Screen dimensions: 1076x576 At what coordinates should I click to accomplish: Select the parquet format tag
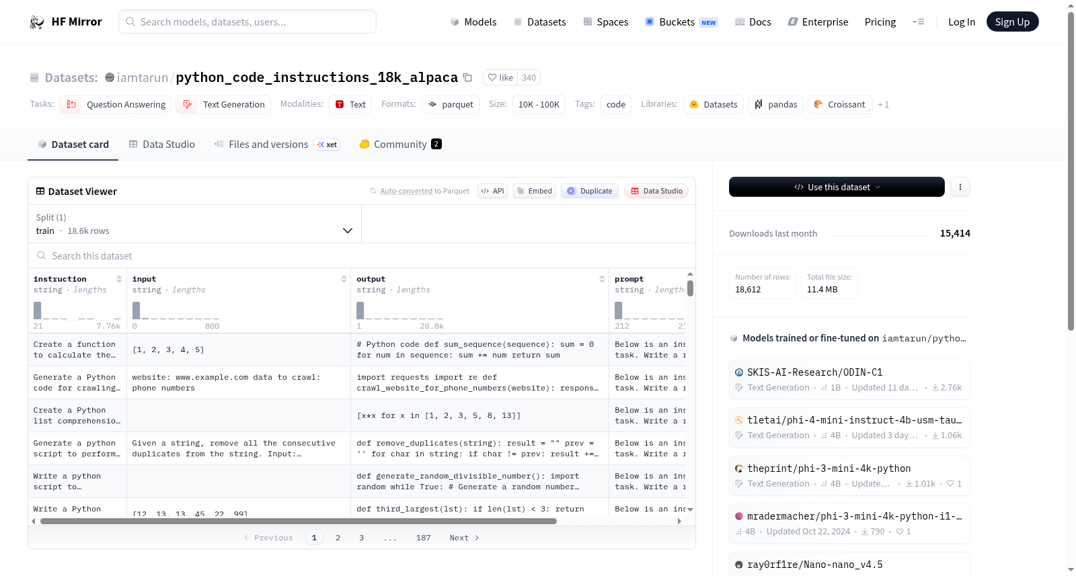[x=451, y=104]
